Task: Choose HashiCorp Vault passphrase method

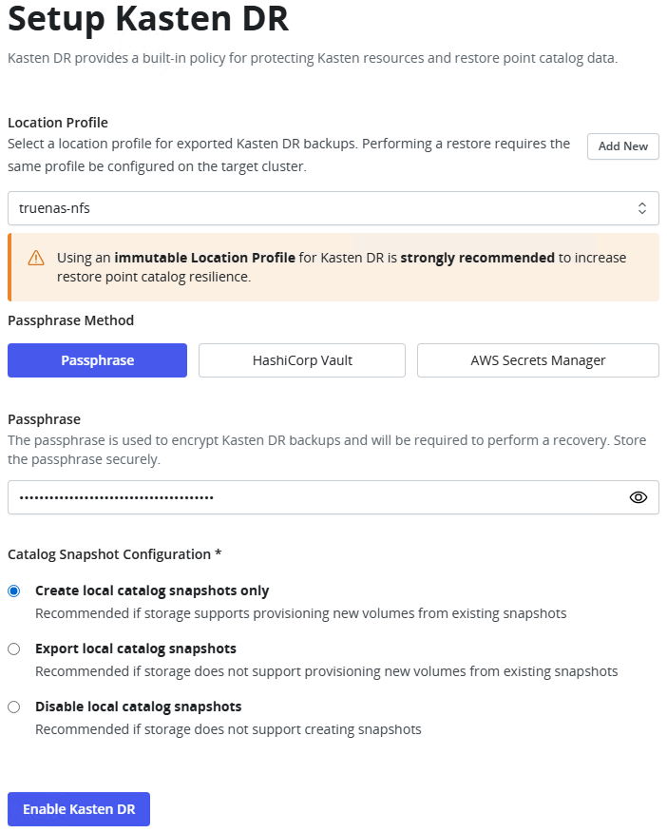Action: click(x=302, y=360)
